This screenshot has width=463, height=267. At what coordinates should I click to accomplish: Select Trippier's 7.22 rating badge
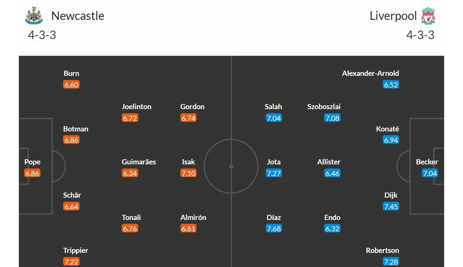point(71,262)
